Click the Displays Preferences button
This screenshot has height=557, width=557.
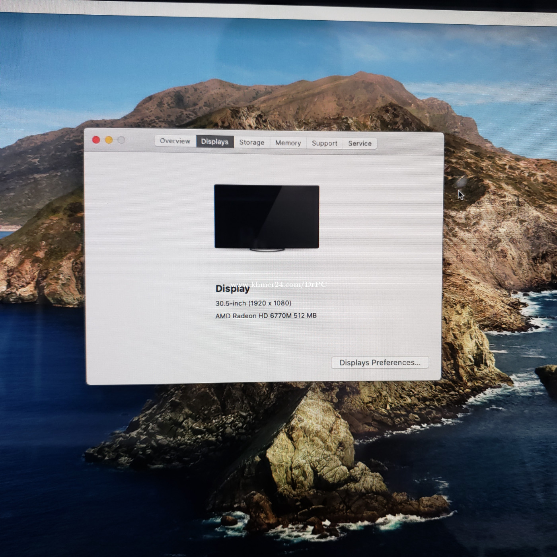point(380,362)
